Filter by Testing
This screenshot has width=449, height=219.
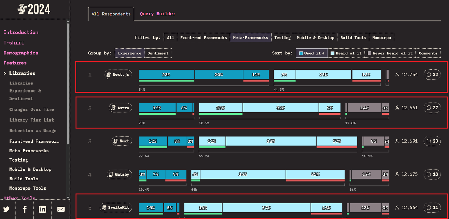[282, 37]
